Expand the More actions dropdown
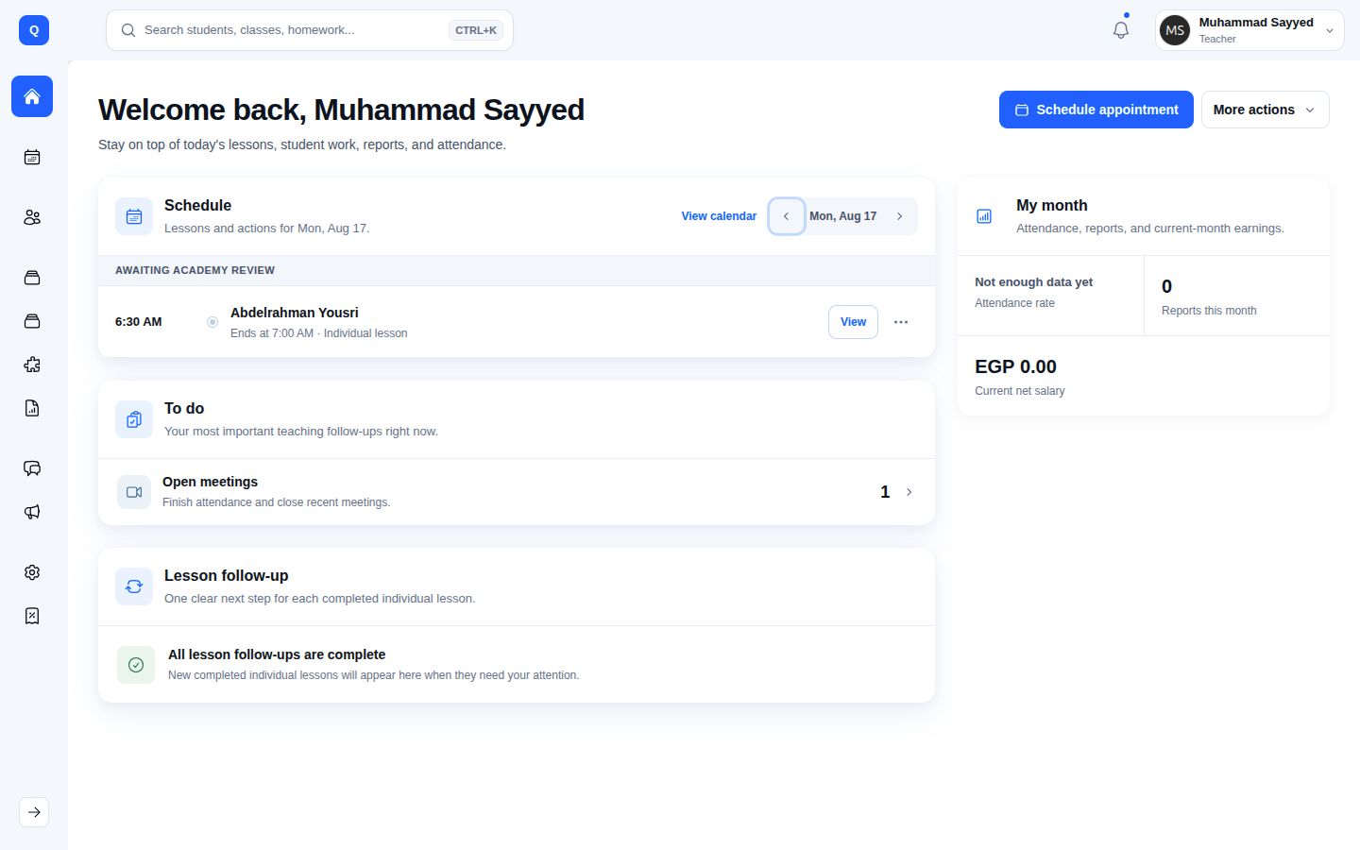The image size is (1360, 850). (1265, 110)
